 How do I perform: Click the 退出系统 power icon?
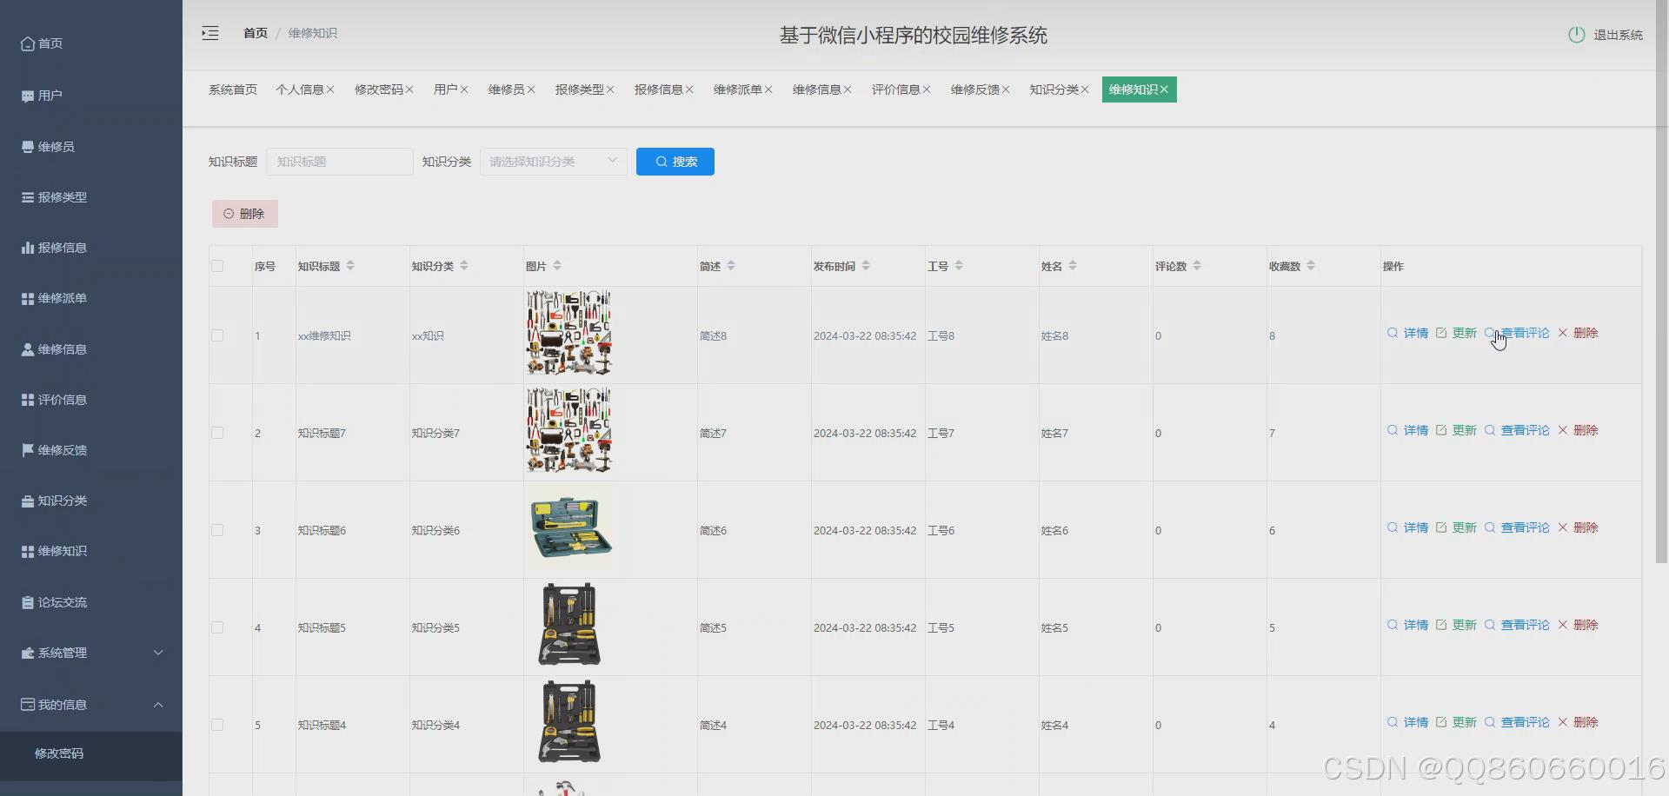click(x=1578, y=35)
